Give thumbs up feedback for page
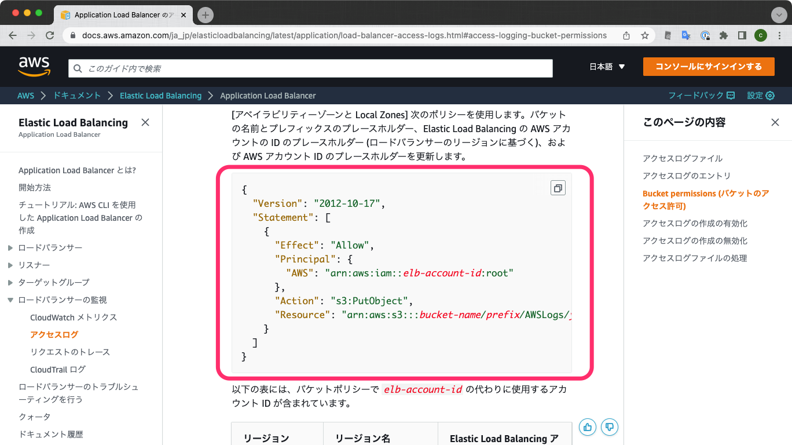792x445 pixels. click(x=588, y=427)
